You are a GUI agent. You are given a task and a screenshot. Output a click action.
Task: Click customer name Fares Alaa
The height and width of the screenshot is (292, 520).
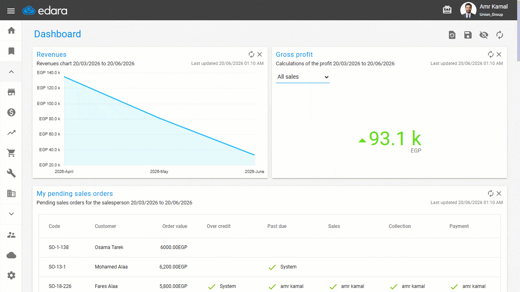coord(106,286)
